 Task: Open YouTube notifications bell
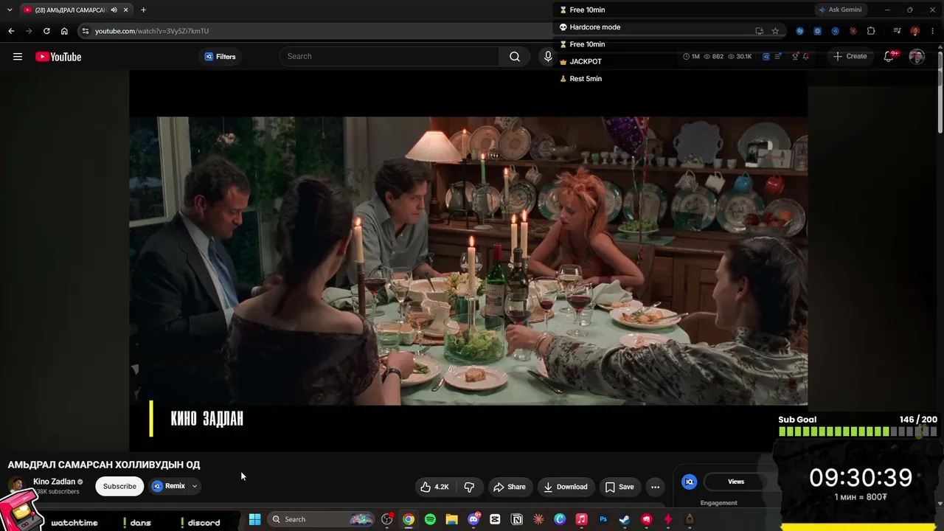[889, 57]
